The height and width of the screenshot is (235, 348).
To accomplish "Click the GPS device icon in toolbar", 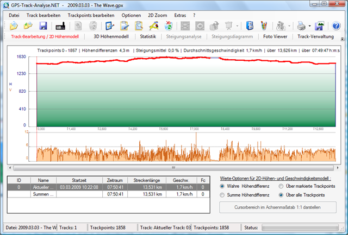I will pos(60,26).
